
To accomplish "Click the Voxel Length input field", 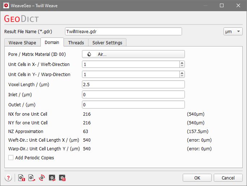I will (133, 85).
